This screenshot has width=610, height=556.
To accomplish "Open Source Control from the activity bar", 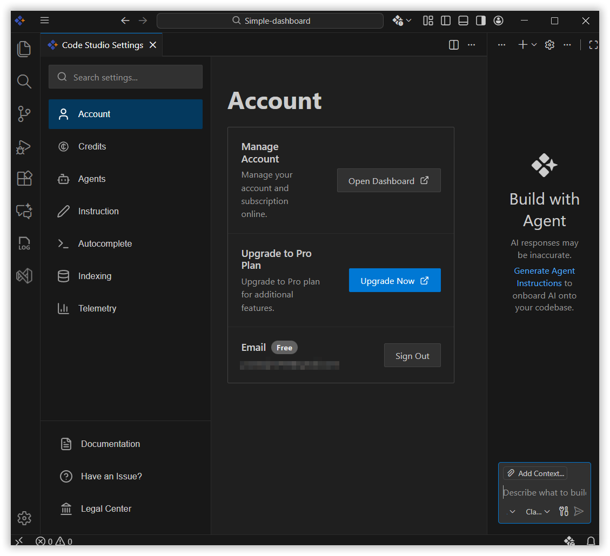I will point(24,114).
